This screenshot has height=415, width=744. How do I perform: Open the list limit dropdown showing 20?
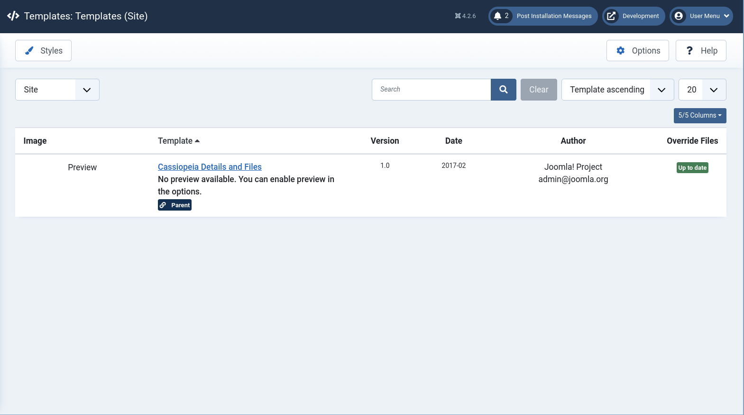coord(702,90)
